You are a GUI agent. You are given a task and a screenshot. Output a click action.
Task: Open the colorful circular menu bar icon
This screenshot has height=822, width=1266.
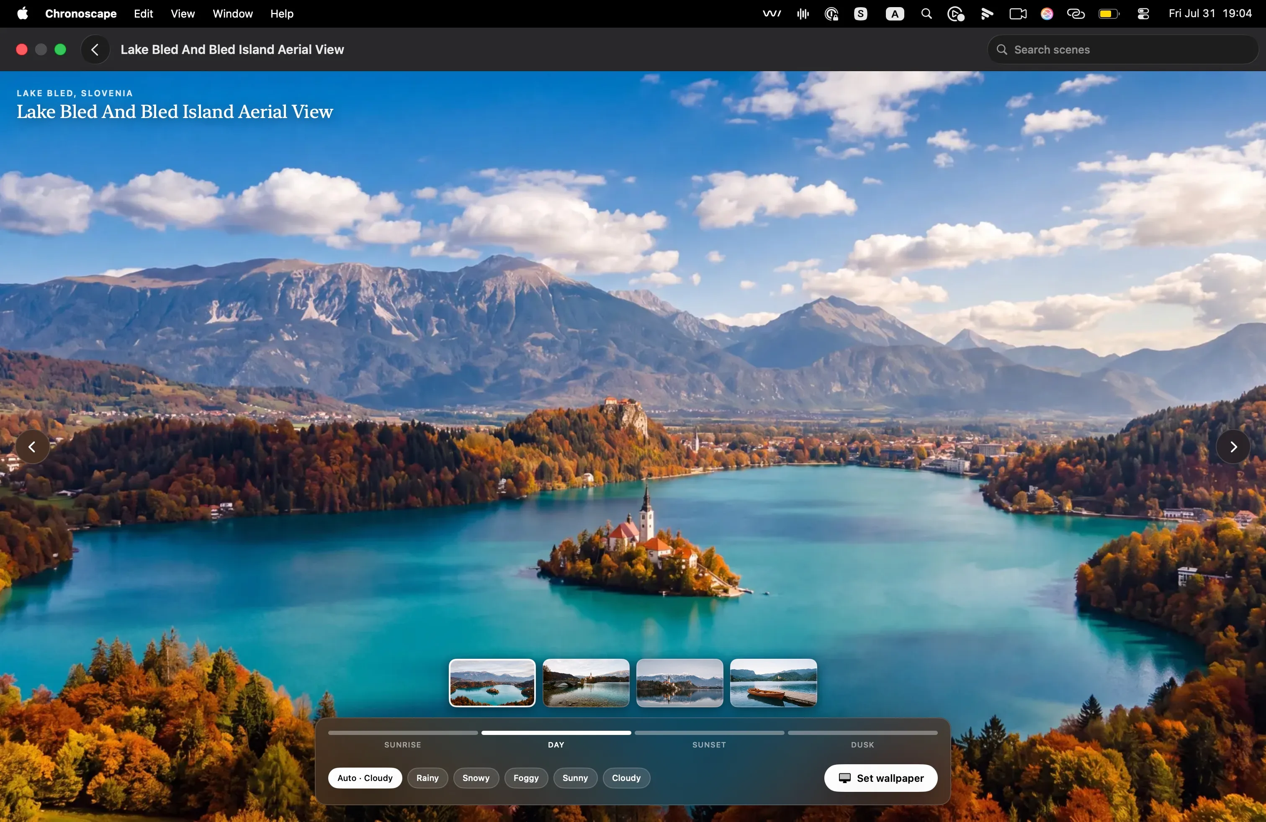(1047, 14)
